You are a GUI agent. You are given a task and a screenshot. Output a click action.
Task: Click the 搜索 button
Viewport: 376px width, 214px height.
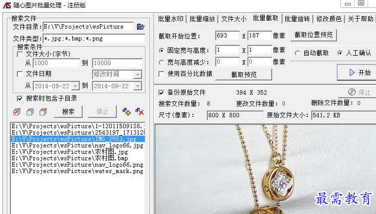point(68,111)
